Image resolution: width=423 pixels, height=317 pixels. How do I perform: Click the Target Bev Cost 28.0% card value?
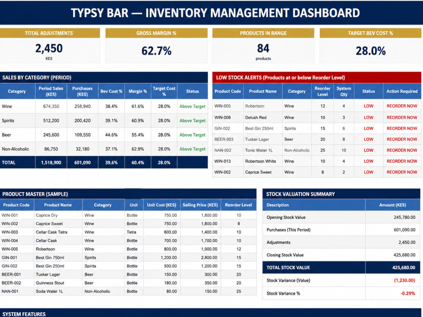coord(371,51)
